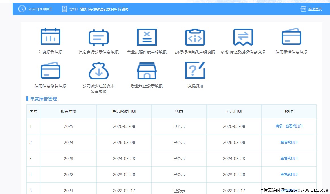Click the 公示日期 column header
The height and width of the screenshot is (194, 330).
(234, 111)
